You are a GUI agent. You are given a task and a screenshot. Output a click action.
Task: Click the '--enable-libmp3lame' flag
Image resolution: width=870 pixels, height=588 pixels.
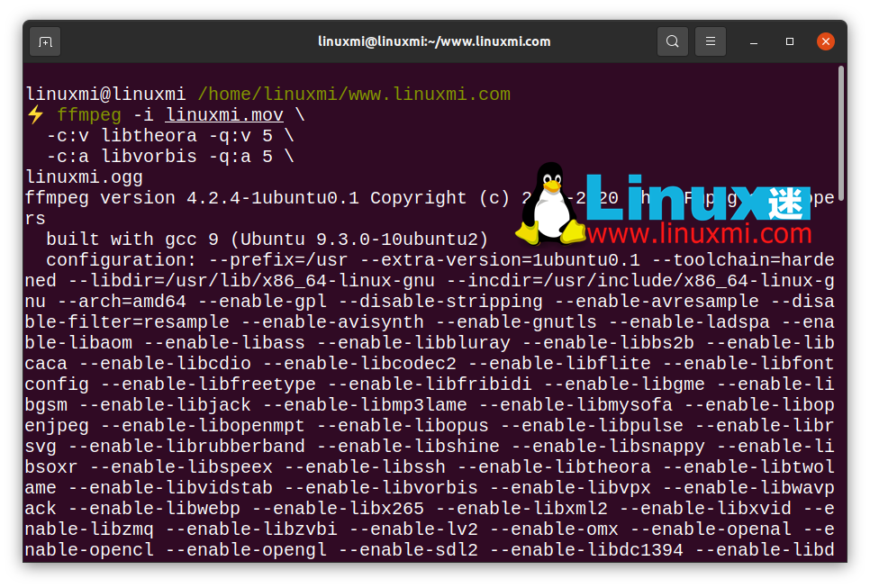pyautogui.click(x=365, y=405)
